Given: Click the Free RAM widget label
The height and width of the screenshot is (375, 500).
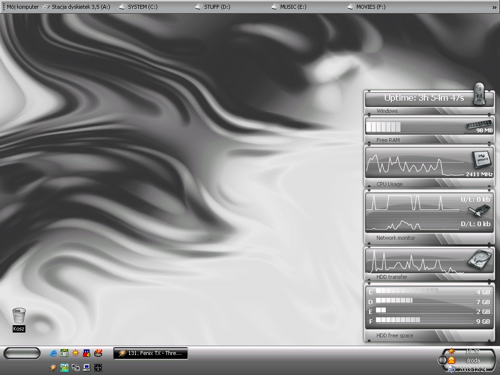Looking at the screenshot, I should (388, 140).
